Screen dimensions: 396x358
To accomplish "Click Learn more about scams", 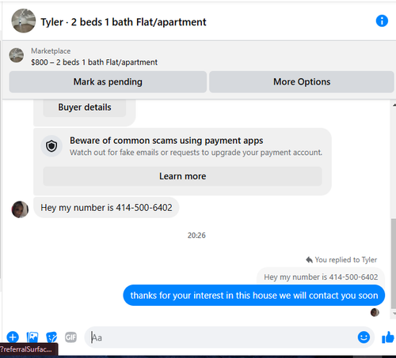I will point(182,176).
